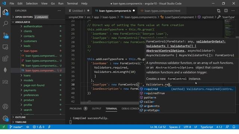Open the Extensions view
This screenshot has height=134, width=239.
5,59
